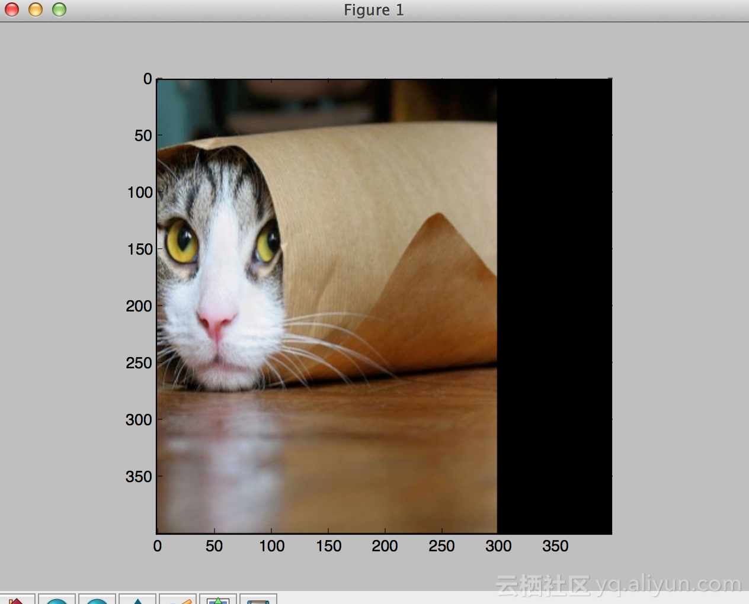Open the Configure subplots tool

[218, 599]
